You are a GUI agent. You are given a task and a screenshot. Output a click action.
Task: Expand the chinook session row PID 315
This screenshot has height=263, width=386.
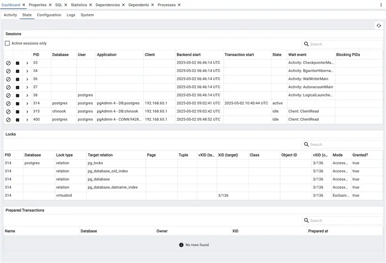click(x=27, y=111)
